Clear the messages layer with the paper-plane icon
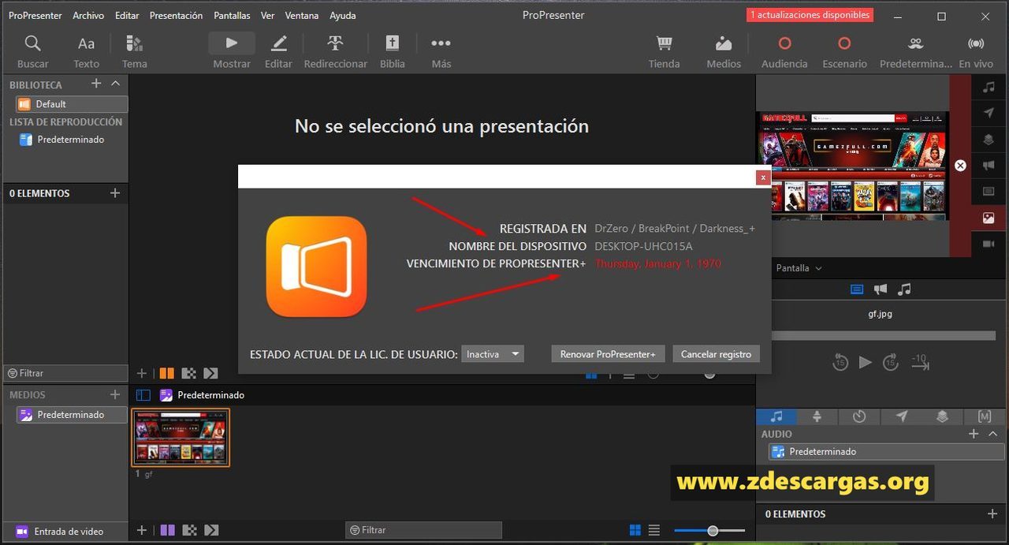 (989, 114)
